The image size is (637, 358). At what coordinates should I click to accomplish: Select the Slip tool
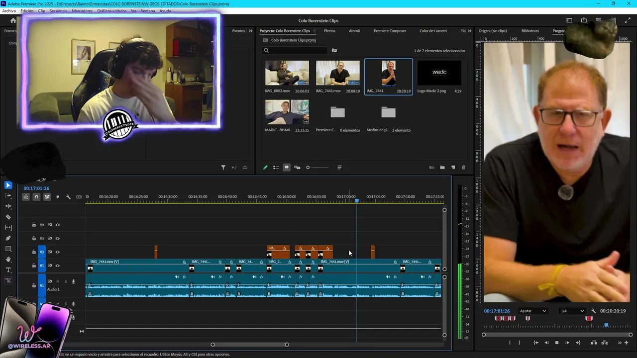[8, 228]
